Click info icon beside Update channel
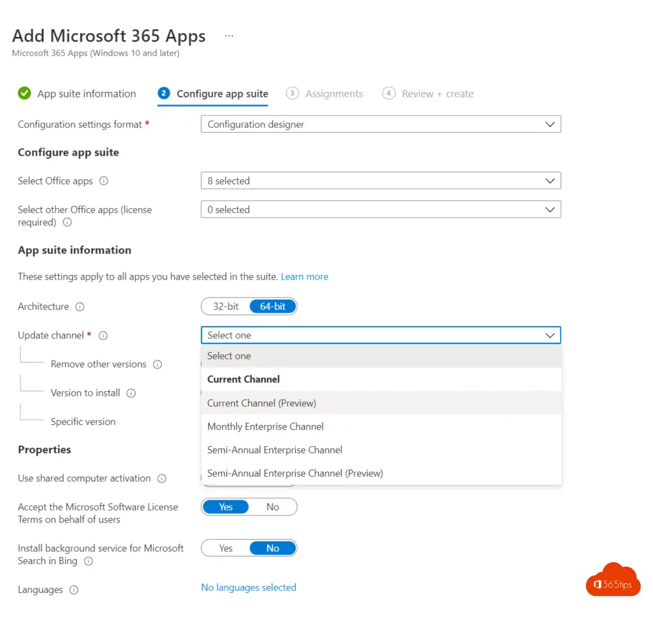Image resolution: width=653 pixels, height=619 pixels. coord(103,336)
